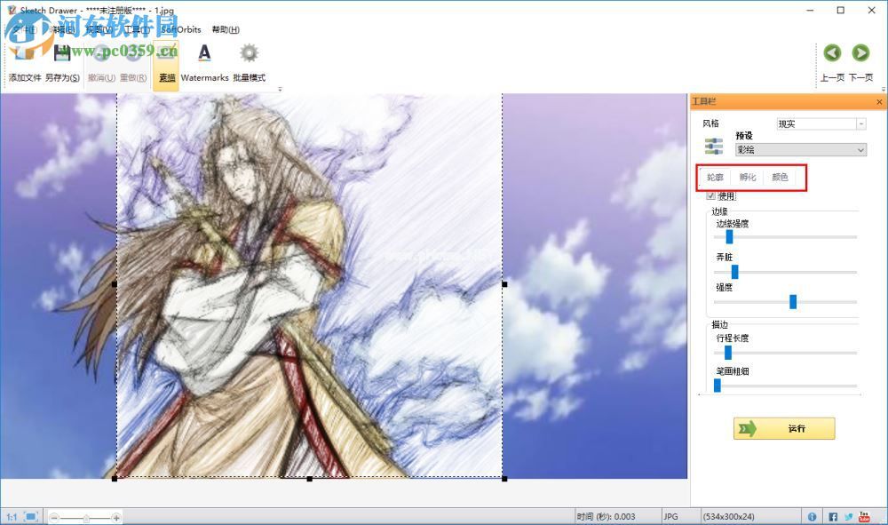Viewport: 888px width, 525px height.
Task: Click the 上一页 green left arrow
Action: coord(832,53)
